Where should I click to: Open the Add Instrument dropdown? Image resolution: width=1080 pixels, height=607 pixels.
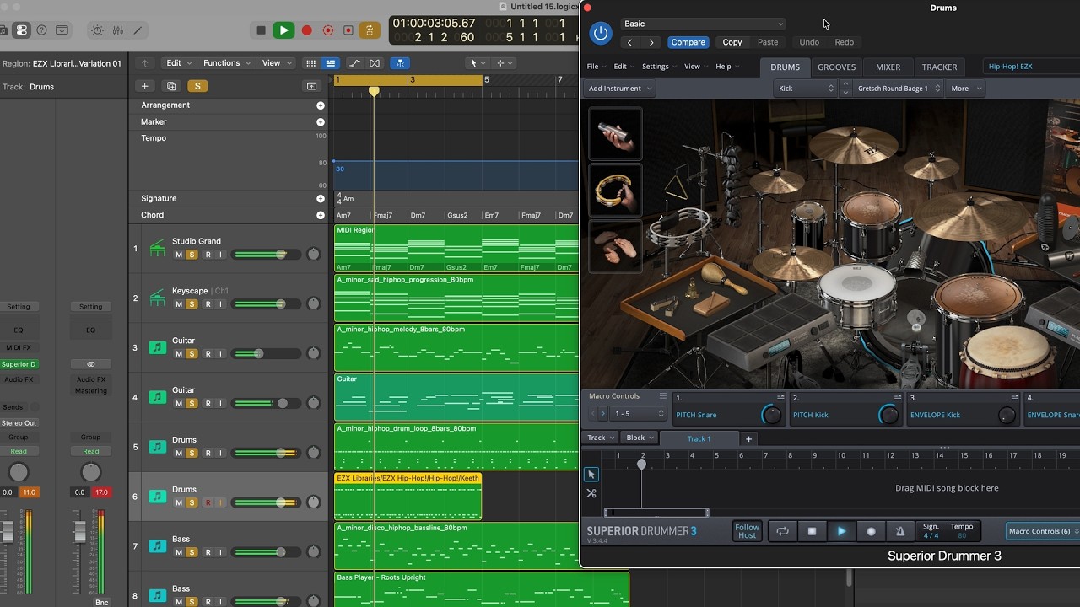(620, 89)
